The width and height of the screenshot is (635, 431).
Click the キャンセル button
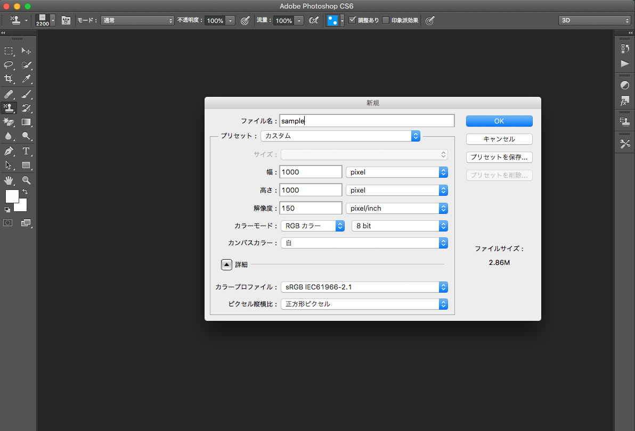[499, 139]
